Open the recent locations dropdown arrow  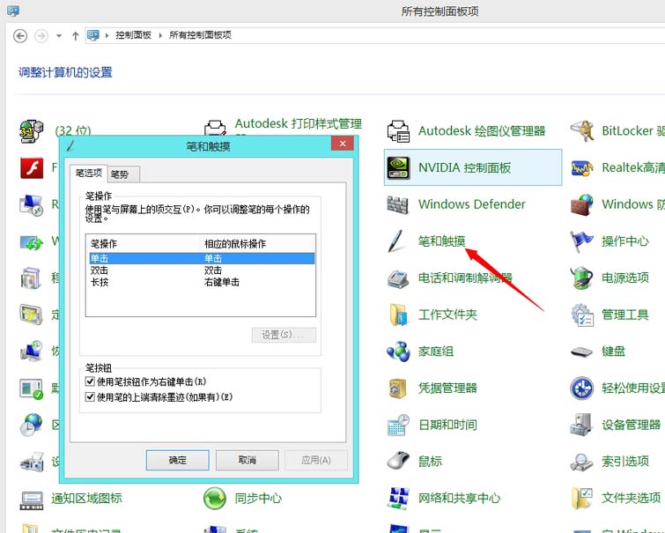59,35
